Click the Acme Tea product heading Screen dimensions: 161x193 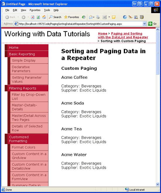pos(71,129)
